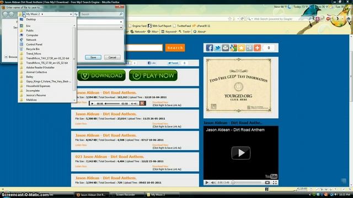This screenshot has height=198, width=353.
Task: Toggle fullscreen on the YouTube player
Action: coord(275,183)
